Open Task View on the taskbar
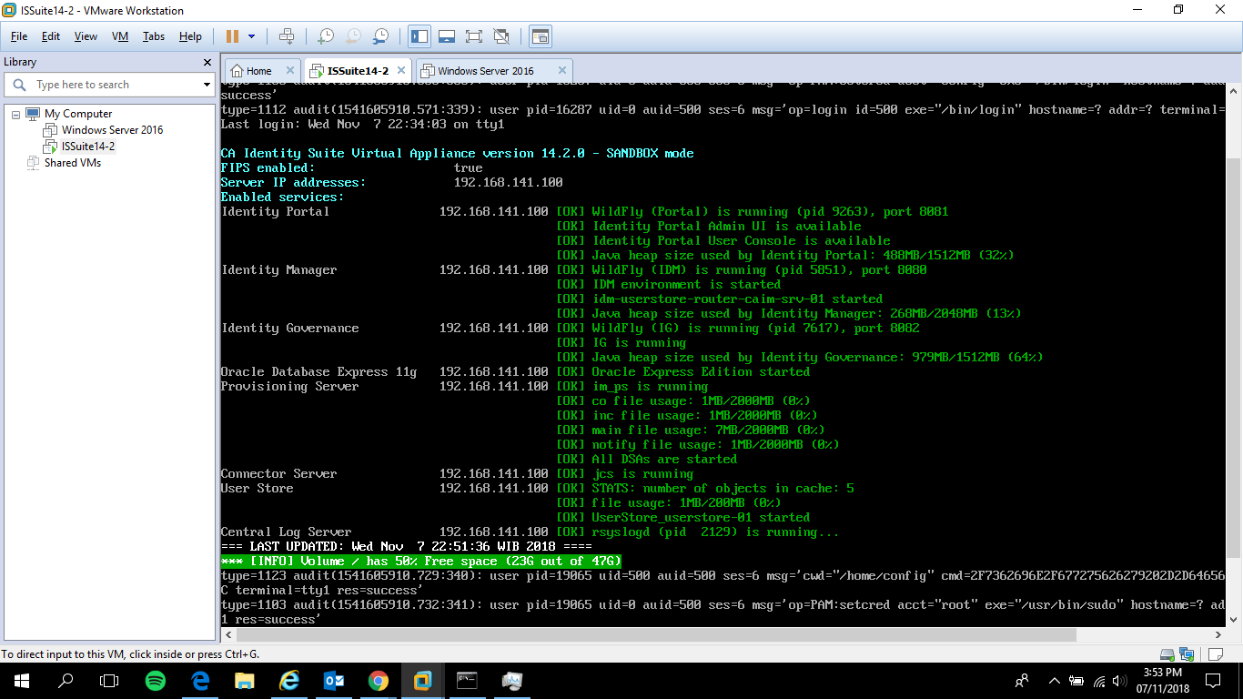 (x=109, y=680)
